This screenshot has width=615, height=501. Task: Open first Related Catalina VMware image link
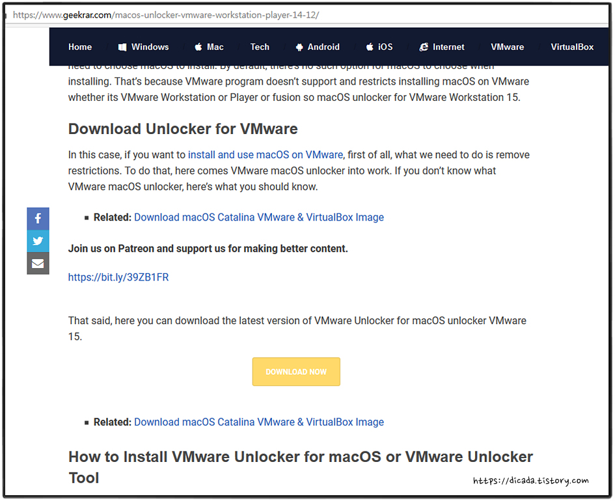point(259,217)
